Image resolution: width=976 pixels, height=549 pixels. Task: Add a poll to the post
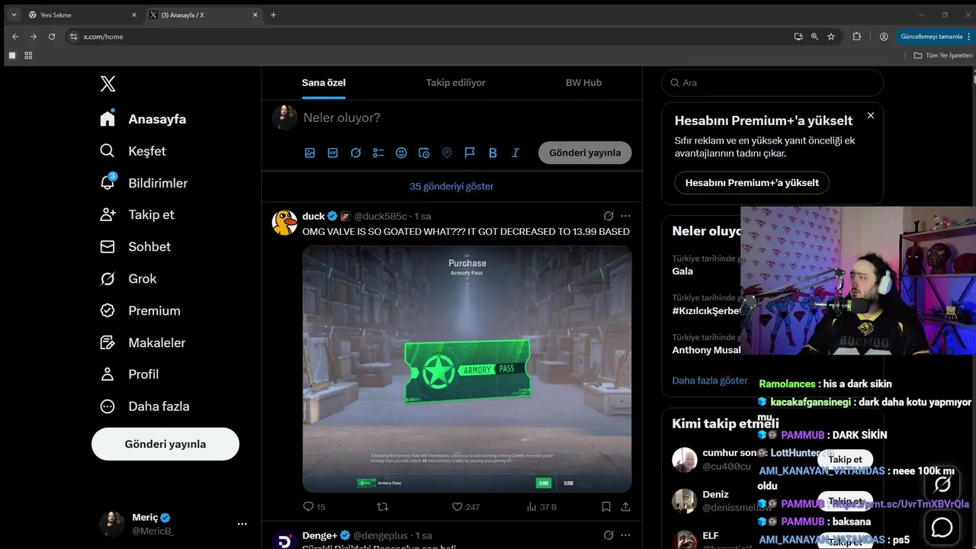tap(378, 153)
